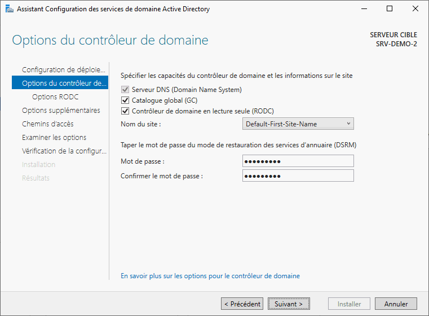This screenshot has height=316, width=429.
Task: Minimize the wizard window
Action: (364, 8)
